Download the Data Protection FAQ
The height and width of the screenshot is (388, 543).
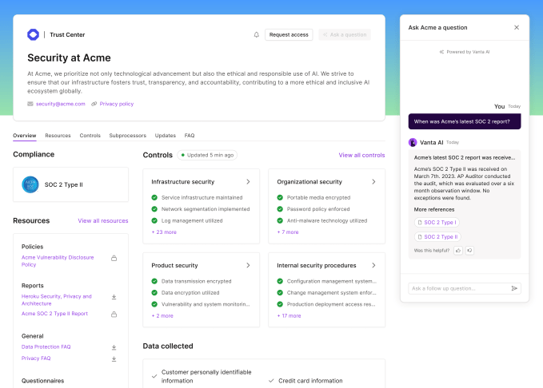point(114,347)
